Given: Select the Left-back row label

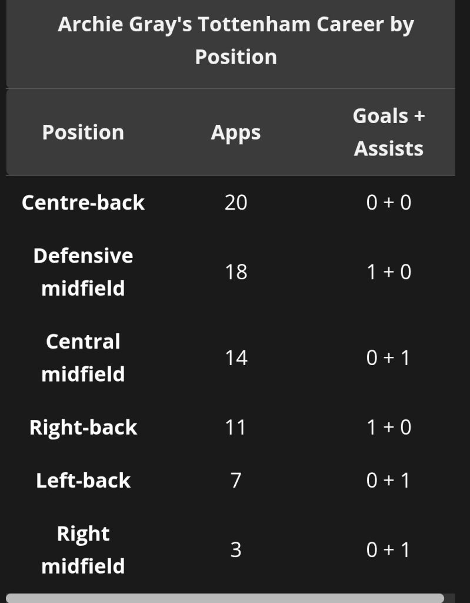Looking at the screenshot, I should pyautogui.click(x=83, y=481).
